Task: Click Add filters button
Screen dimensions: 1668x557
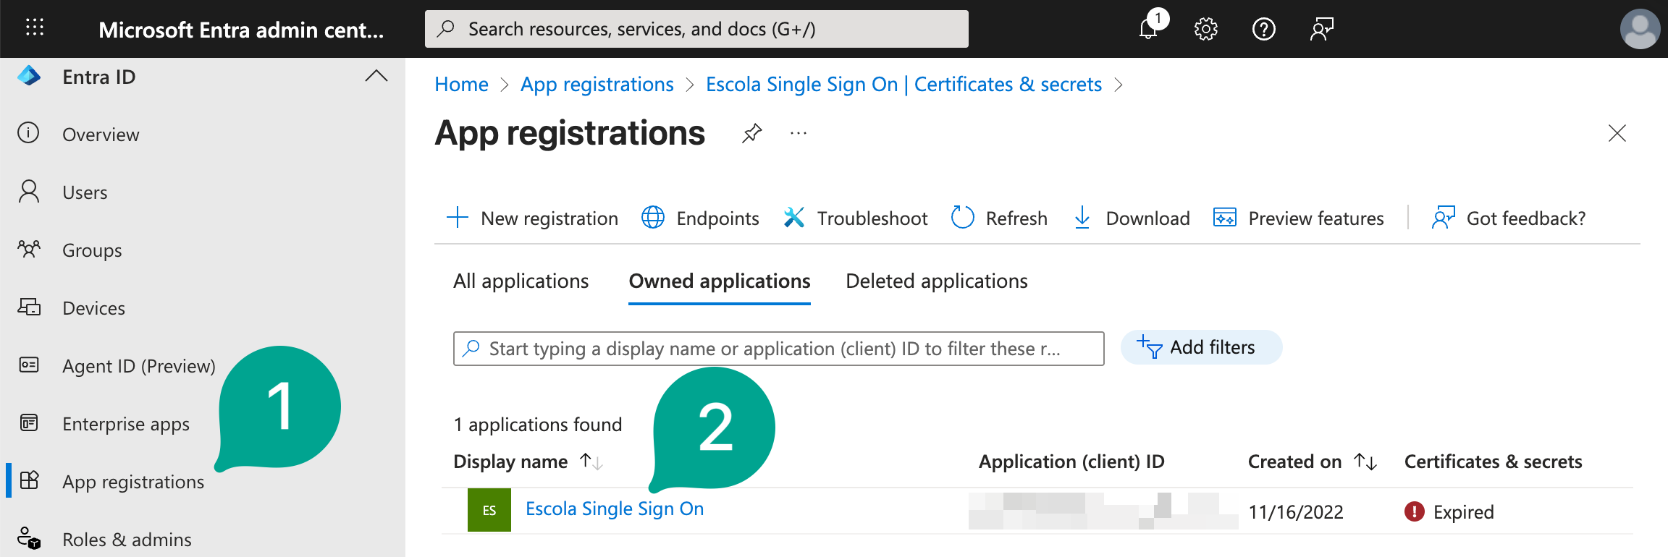Action: [x=1201, y=348]
